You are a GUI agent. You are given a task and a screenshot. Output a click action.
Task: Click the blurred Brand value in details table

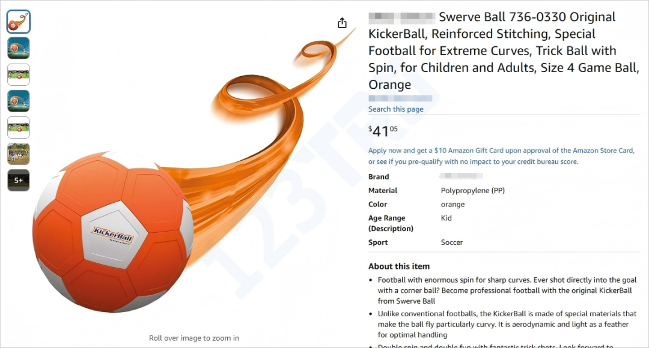pos(461,176)
